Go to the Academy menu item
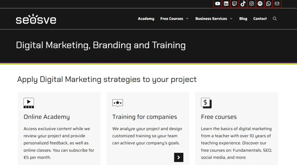Image resolution: width=297 pixels, height=165 pixels. 146,19
